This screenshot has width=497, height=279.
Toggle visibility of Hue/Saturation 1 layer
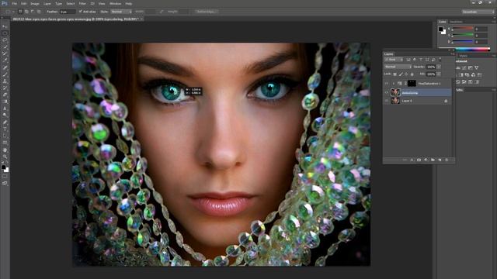(387, 84)
